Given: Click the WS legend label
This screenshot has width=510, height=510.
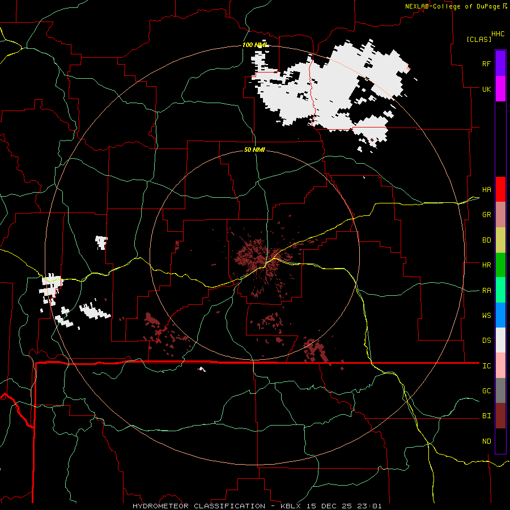Looking at the screenshot, I should [486, 316].
